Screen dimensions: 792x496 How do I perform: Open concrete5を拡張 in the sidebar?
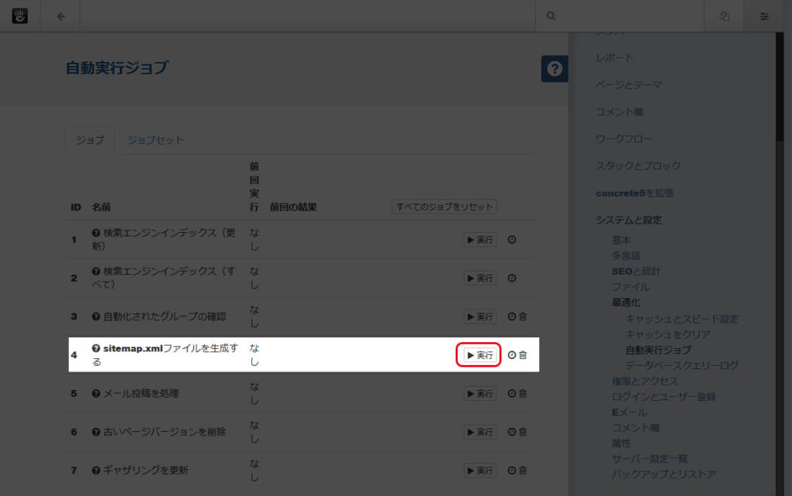634,193
